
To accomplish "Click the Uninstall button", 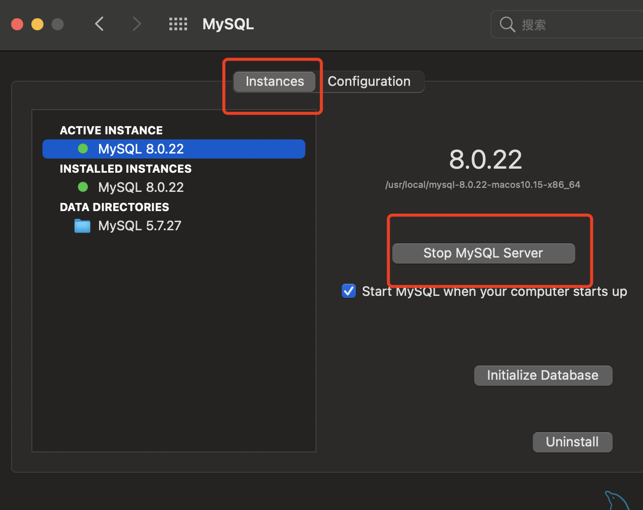I will tap(572, 442).
